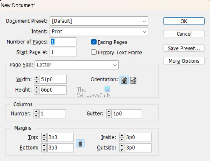Click the Height stepper arrows

pyautogui.click(x=37, y=90)
